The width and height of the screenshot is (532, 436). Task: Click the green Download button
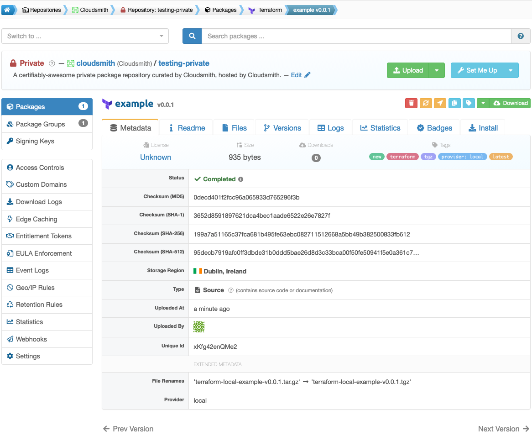tap(510, 103)
